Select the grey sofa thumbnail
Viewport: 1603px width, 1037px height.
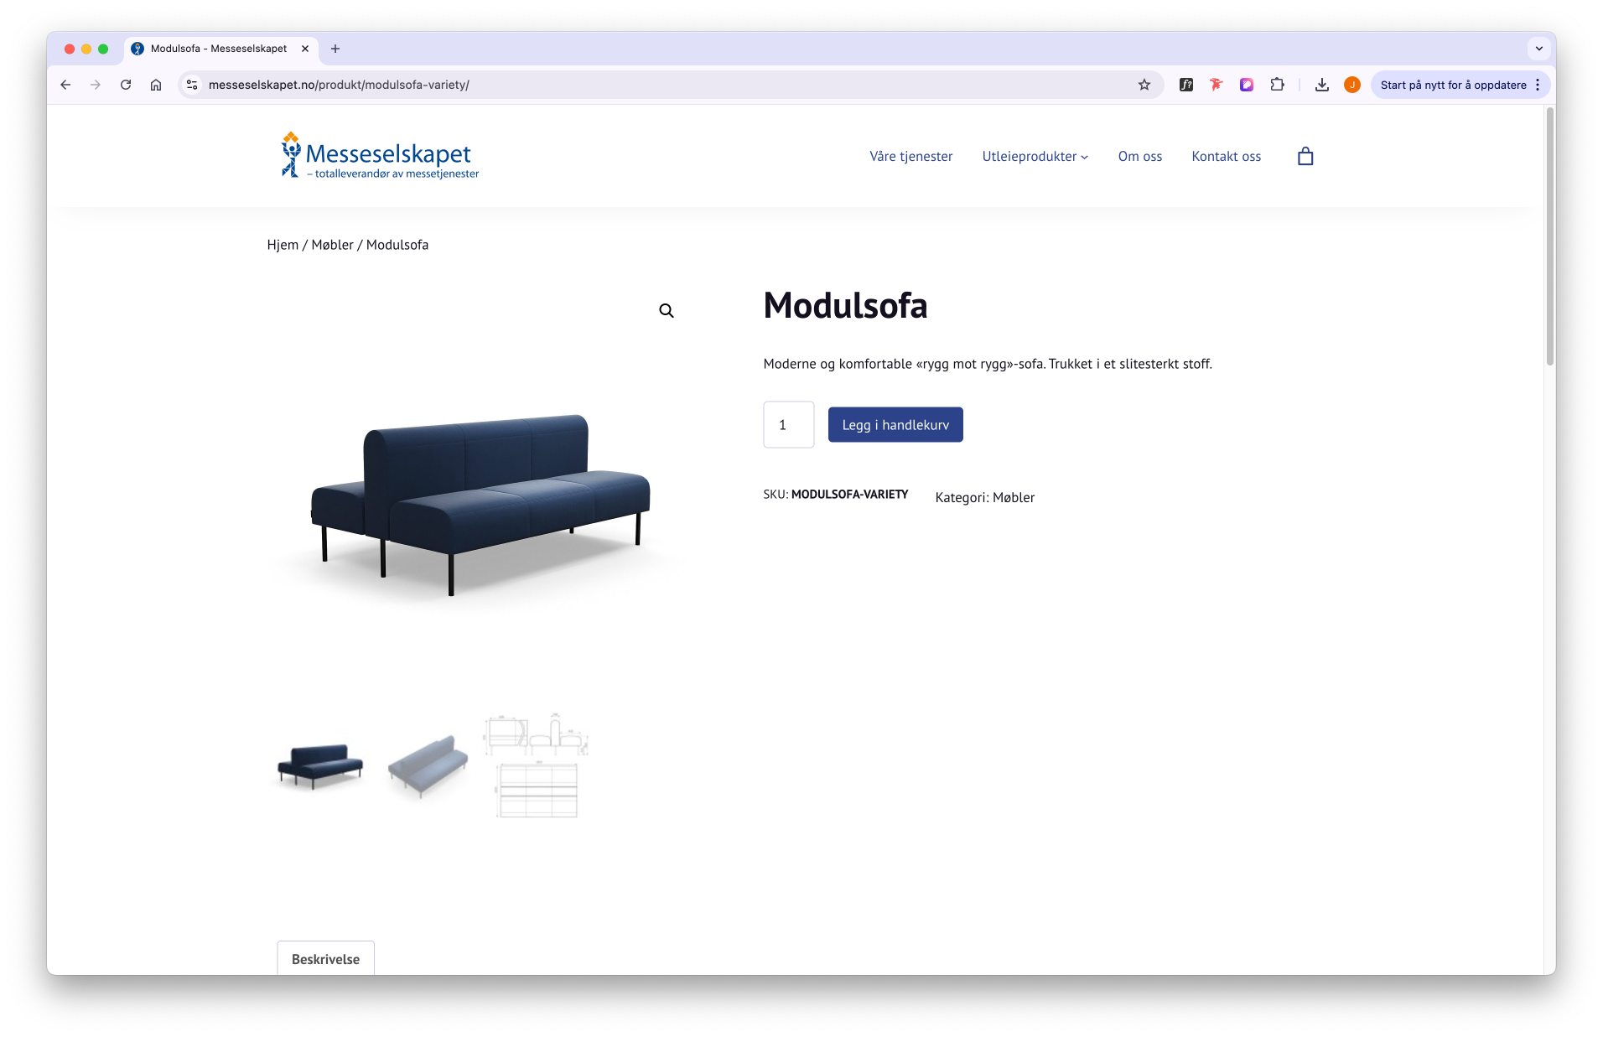tap(428, 765)
